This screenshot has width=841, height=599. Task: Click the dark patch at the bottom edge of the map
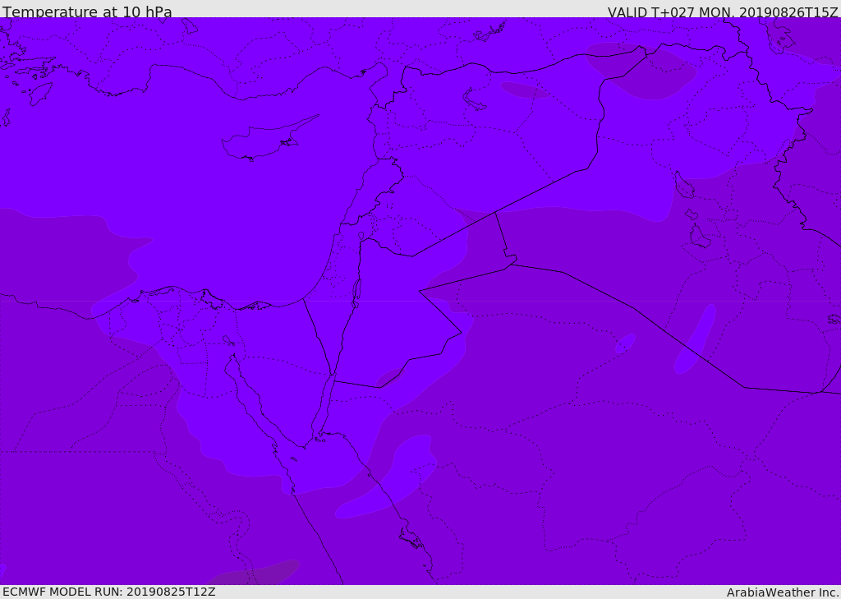pos(253,573)
